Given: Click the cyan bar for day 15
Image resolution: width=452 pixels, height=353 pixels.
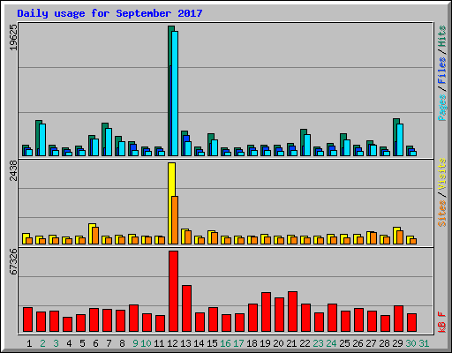Looking at the screenshot, I should point(215,148).
